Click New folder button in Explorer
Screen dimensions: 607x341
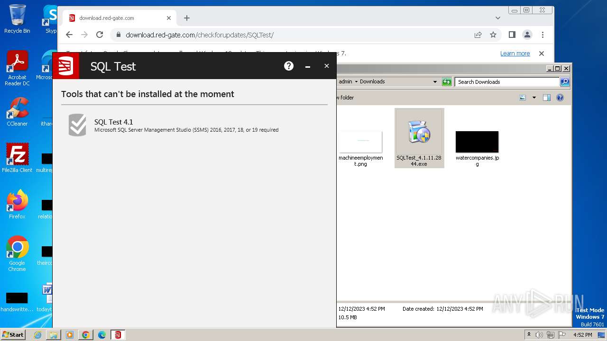[346, 98]
